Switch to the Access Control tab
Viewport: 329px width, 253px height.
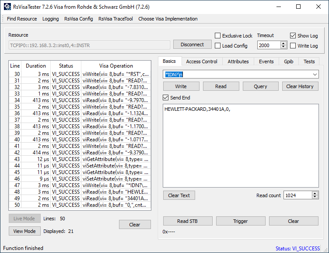click(x=202, y=62)
